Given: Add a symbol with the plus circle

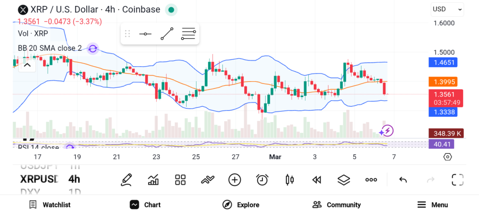Looking at the screenshot, I should [x=234, y=180].
